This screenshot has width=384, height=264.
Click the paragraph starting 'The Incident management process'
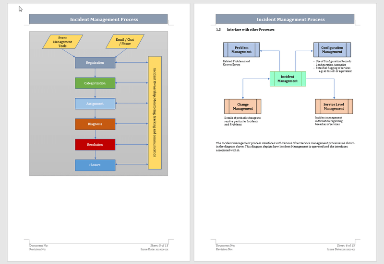pyautogui.click(x=285, y=146)
